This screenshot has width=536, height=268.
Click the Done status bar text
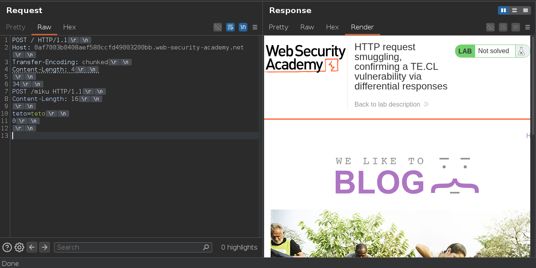(x=11, y=264)
